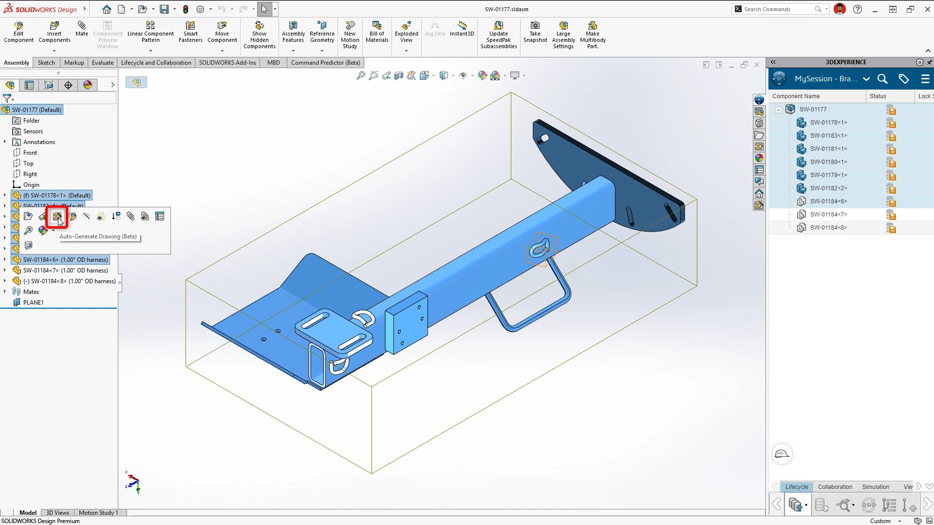Toggle Instant3D mode
This screenshot has height=525, width=934.
click(462, 29)
